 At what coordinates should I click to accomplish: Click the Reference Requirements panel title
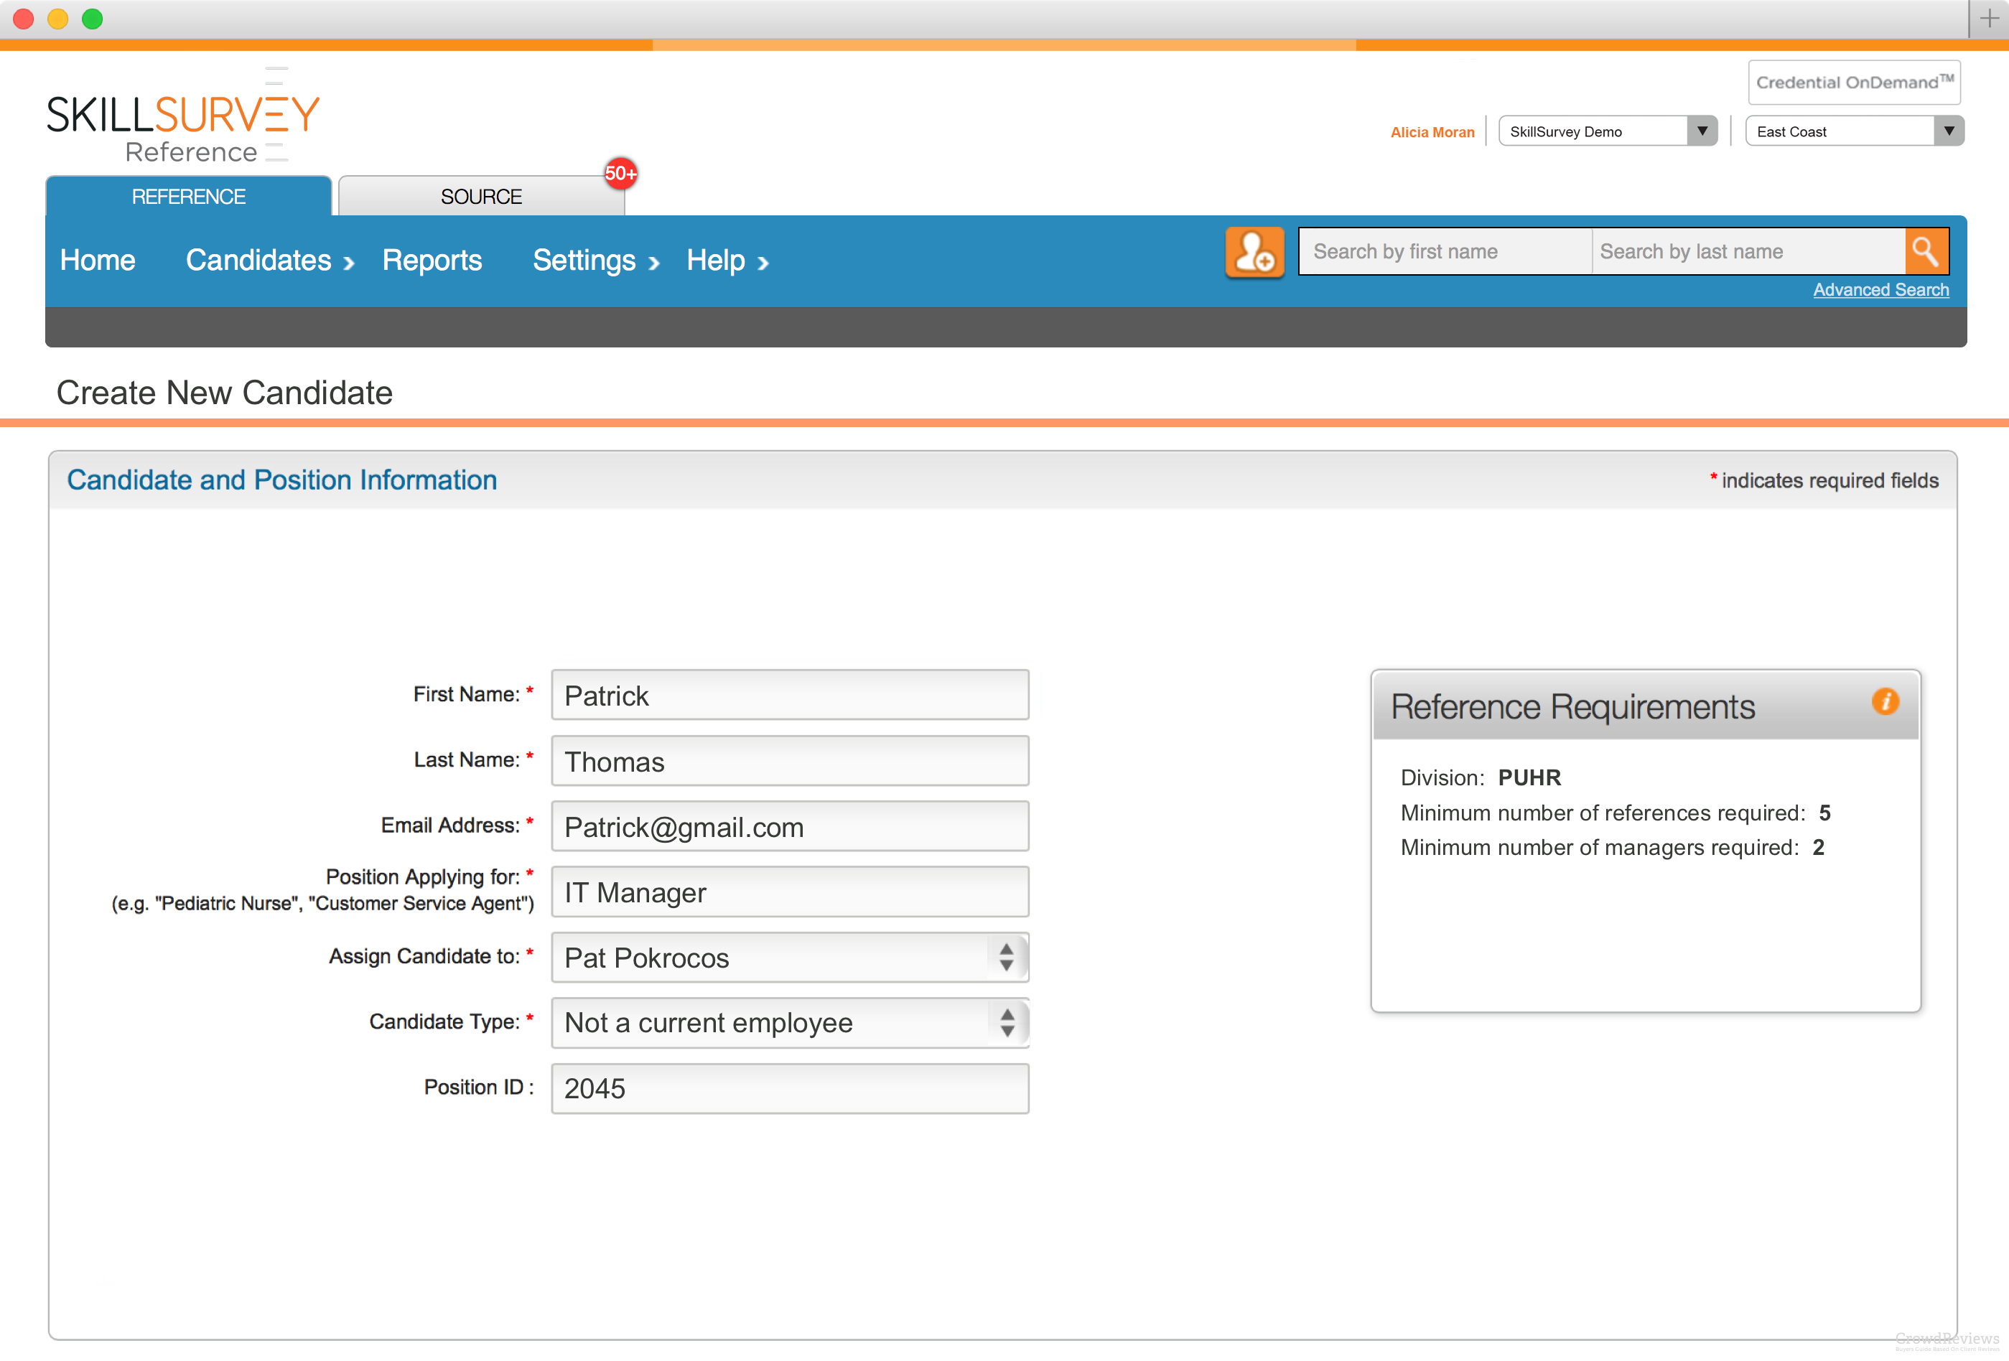1572,707
